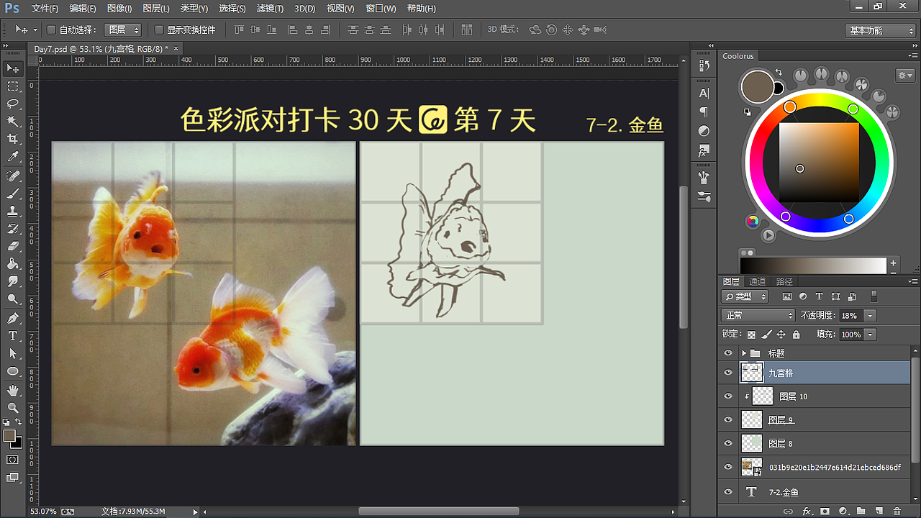The width and height of the screenshot is (921, 518).
Task: Select the Lasso tool
Action: (x=13, y=104)
